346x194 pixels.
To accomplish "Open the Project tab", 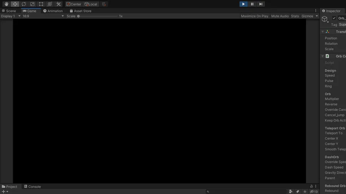I will point(9,186).
